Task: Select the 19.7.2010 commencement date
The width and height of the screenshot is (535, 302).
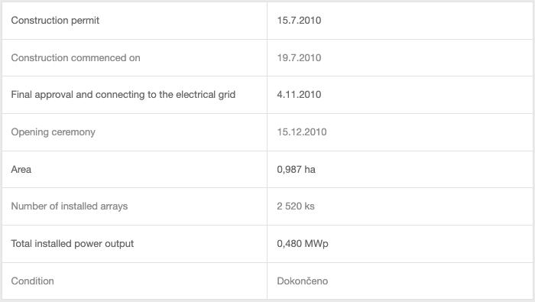Action: [299, 57]
